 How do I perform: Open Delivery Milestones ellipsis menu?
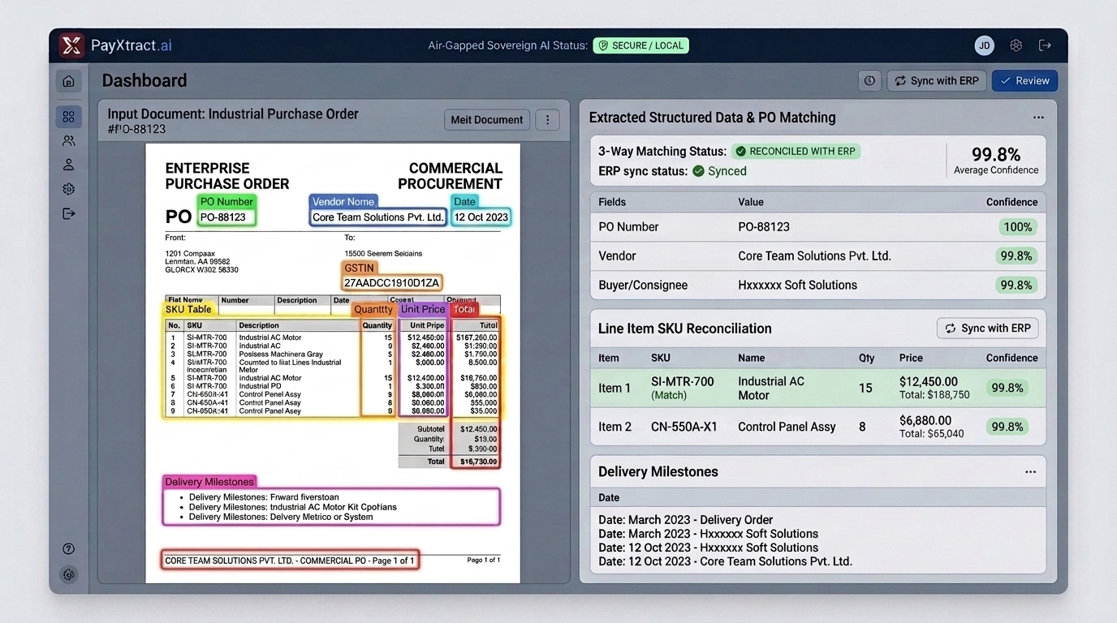tap(1030, 472)
